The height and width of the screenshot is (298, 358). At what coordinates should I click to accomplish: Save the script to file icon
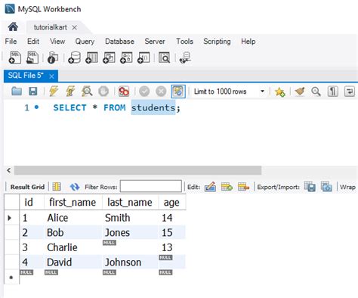pyautogui.click(x=33, y=92)
